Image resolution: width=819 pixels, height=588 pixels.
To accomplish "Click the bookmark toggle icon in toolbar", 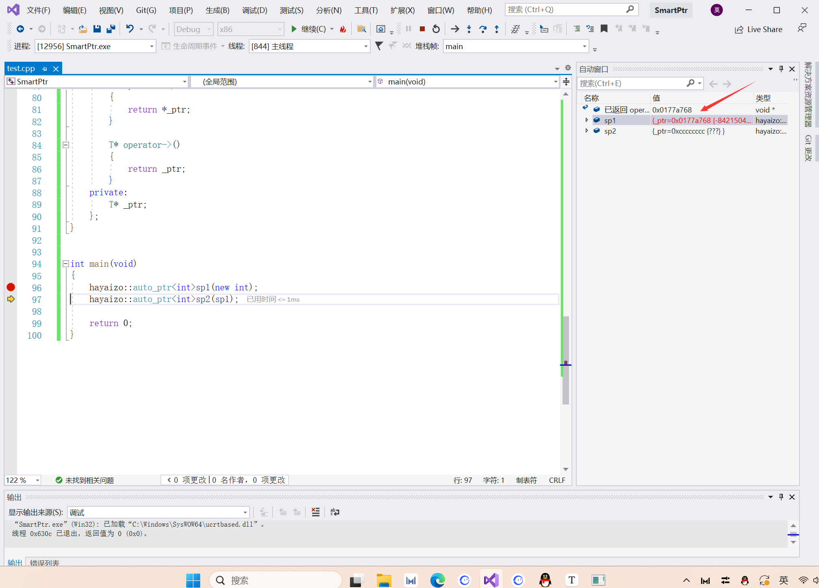I will [604, 29].
